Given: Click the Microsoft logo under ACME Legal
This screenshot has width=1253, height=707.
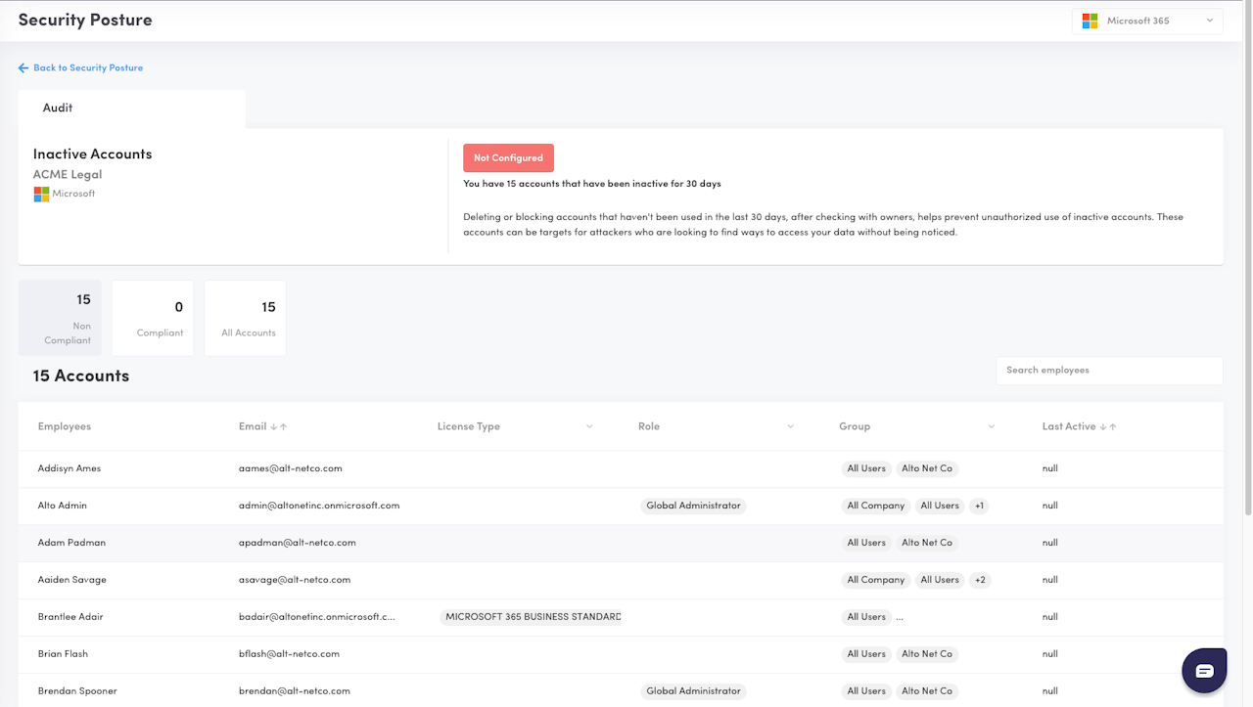Looking at the screenshot, I should click(41, 195).
